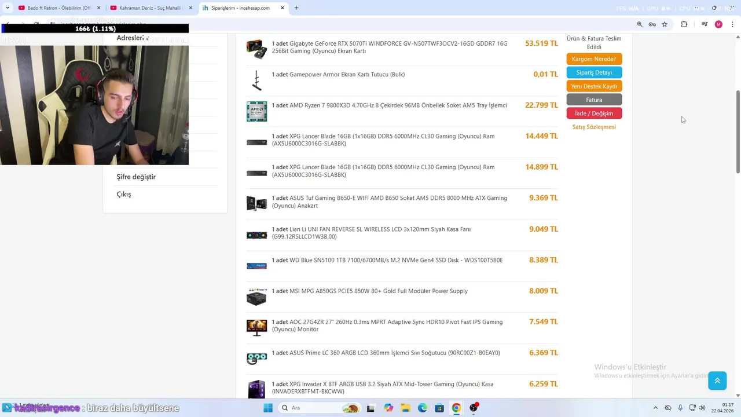Open Task View on the taskbar
Image resolution: width=741 pixels, height=417 pixels.
pos(370,408)
